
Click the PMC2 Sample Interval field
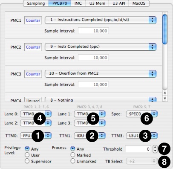tap(93, 58)
